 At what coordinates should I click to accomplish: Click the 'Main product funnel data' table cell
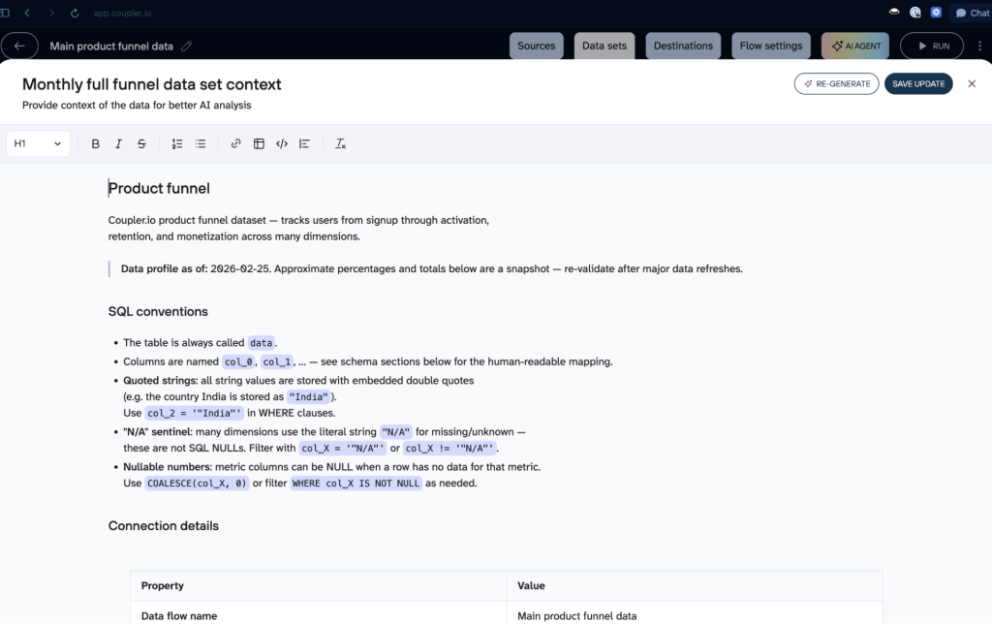pyautogui.click(x=694, y=615)
